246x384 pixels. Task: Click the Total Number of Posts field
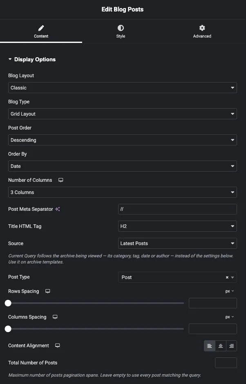(226, 363)
